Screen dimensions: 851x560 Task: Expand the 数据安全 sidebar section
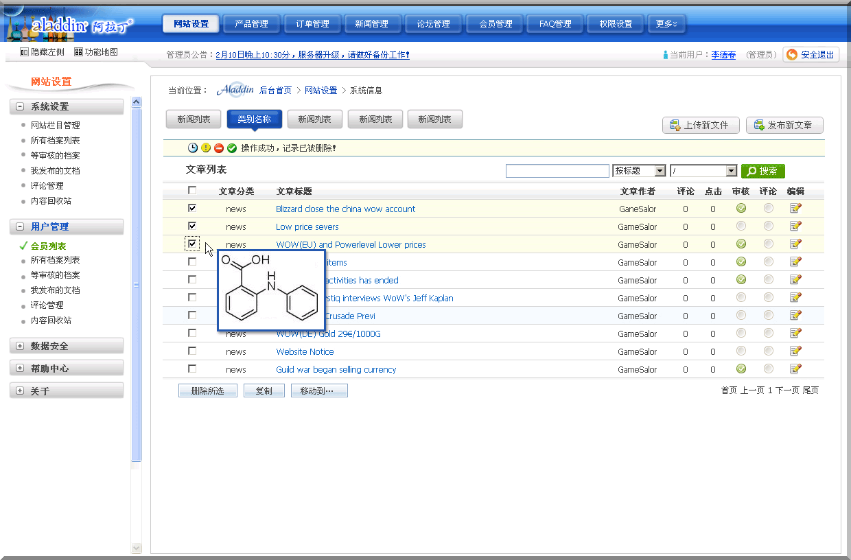point(20,346)
